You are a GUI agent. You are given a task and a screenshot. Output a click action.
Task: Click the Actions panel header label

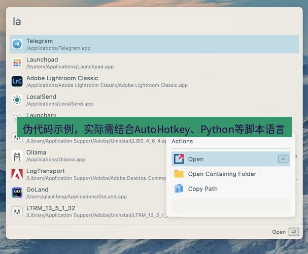[182, 141]
